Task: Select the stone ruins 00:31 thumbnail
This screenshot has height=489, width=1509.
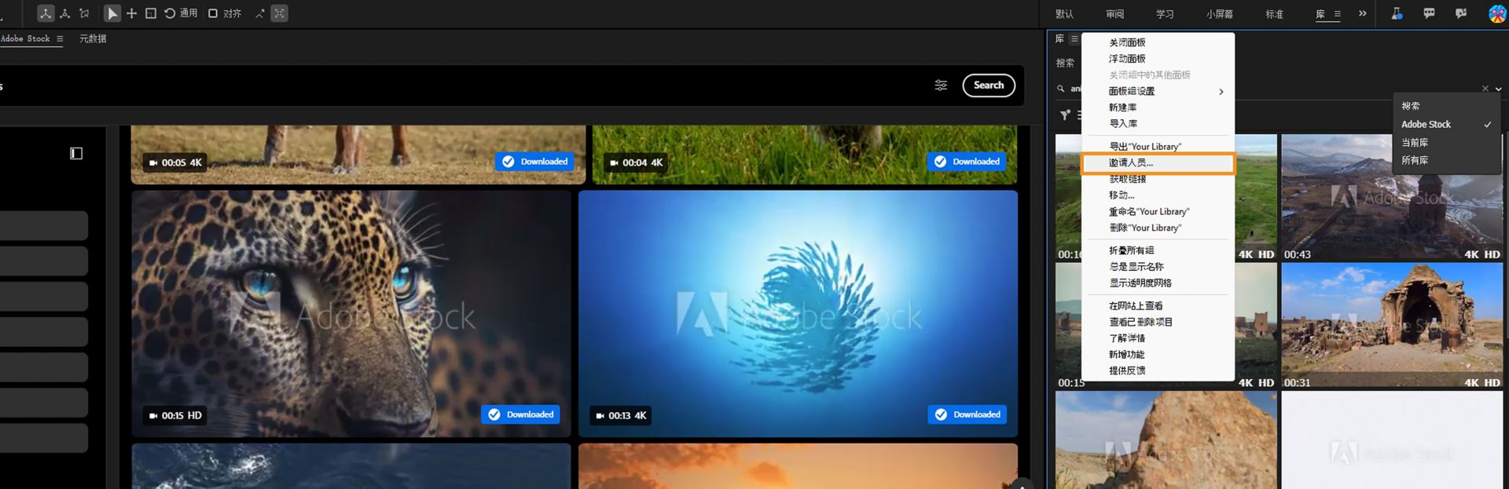Action: (1392, 325)
